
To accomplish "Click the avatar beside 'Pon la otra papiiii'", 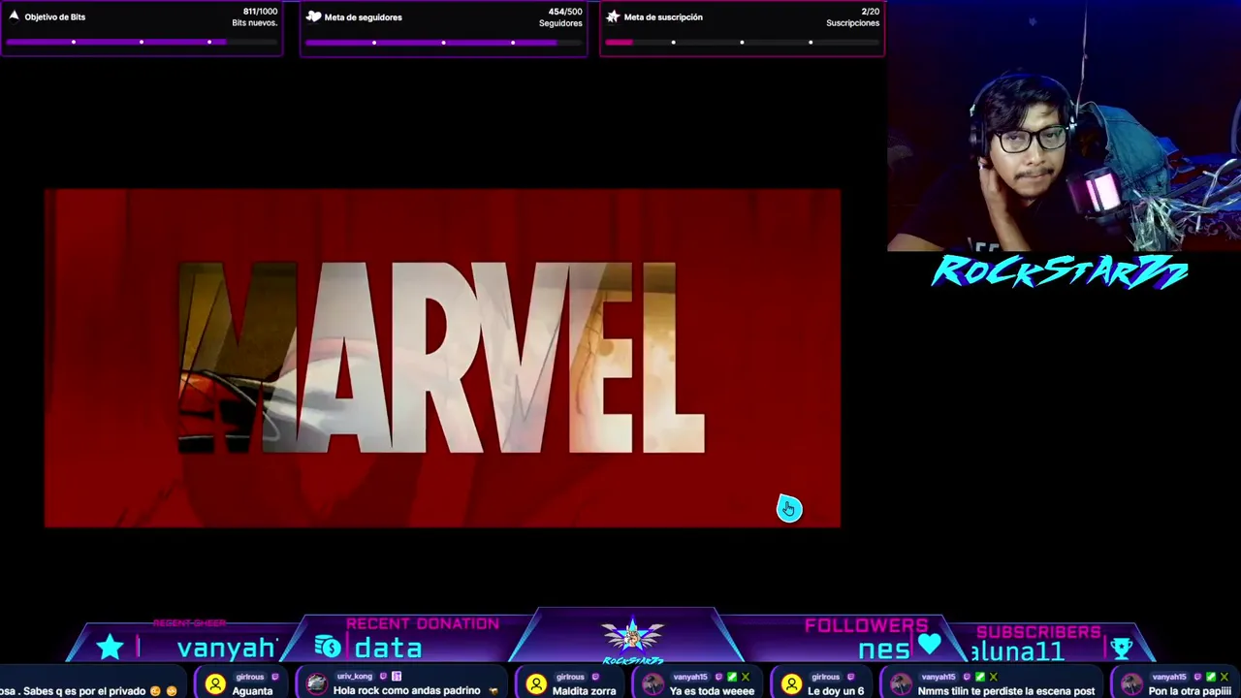I will tap(1131, 684).
